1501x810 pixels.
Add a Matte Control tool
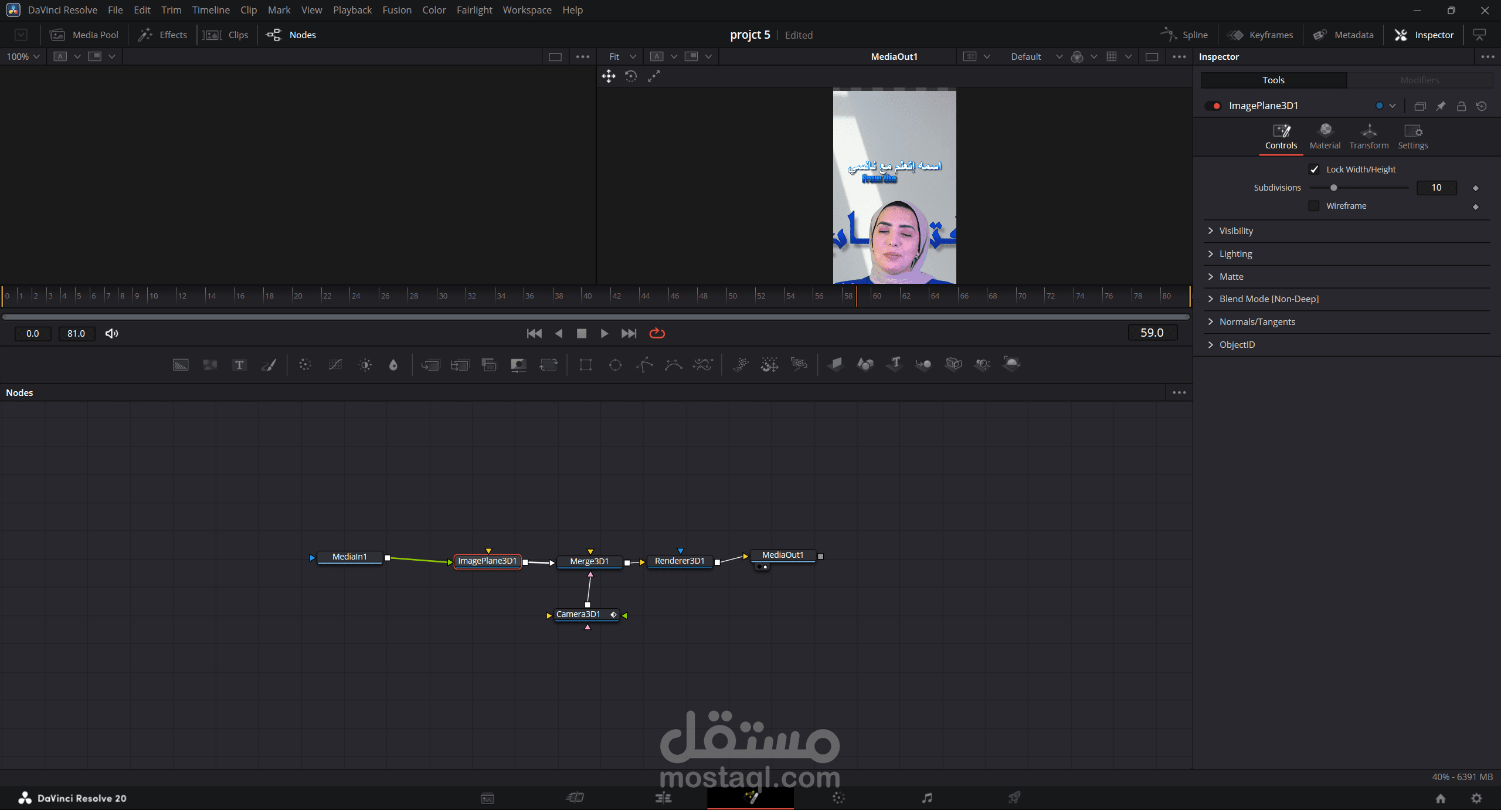(518, 365)
